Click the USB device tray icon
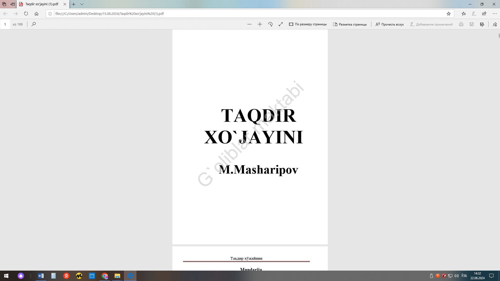This screenshot has width=500, height=281. coord(432,276)
